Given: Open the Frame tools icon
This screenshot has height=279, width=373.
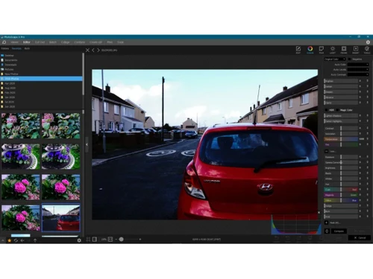Looking at the screenshot, I should tap(344, 50).
